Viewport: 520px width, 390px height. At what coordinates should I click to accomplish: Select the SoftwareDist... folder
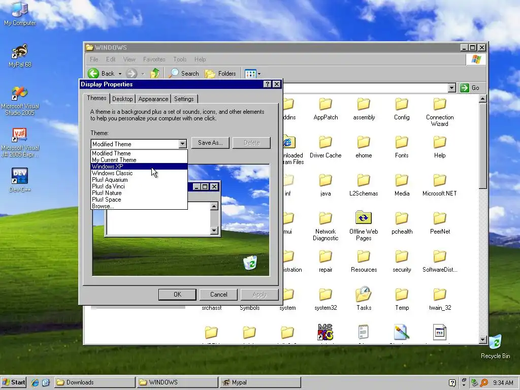[x=440, y=262]
